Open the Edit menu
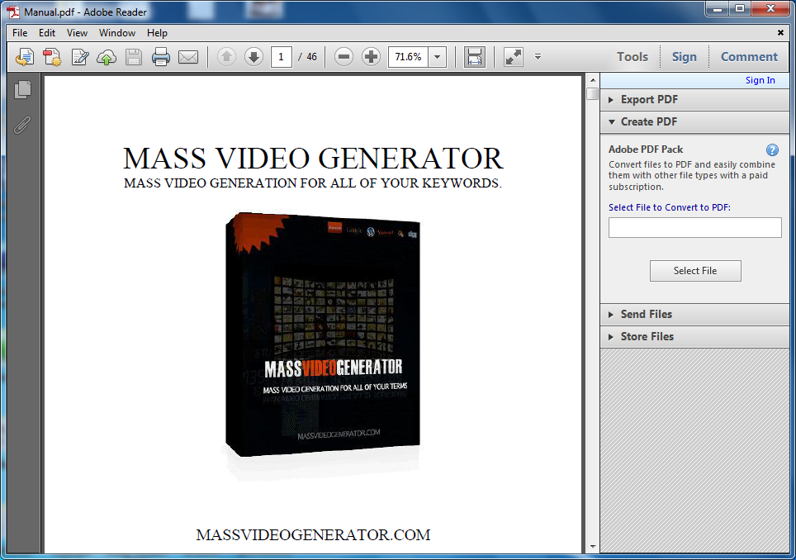 47,33
